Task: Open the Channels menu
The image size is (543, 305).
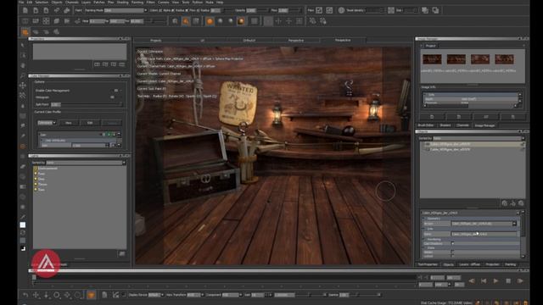Action: tap(71, 2)
